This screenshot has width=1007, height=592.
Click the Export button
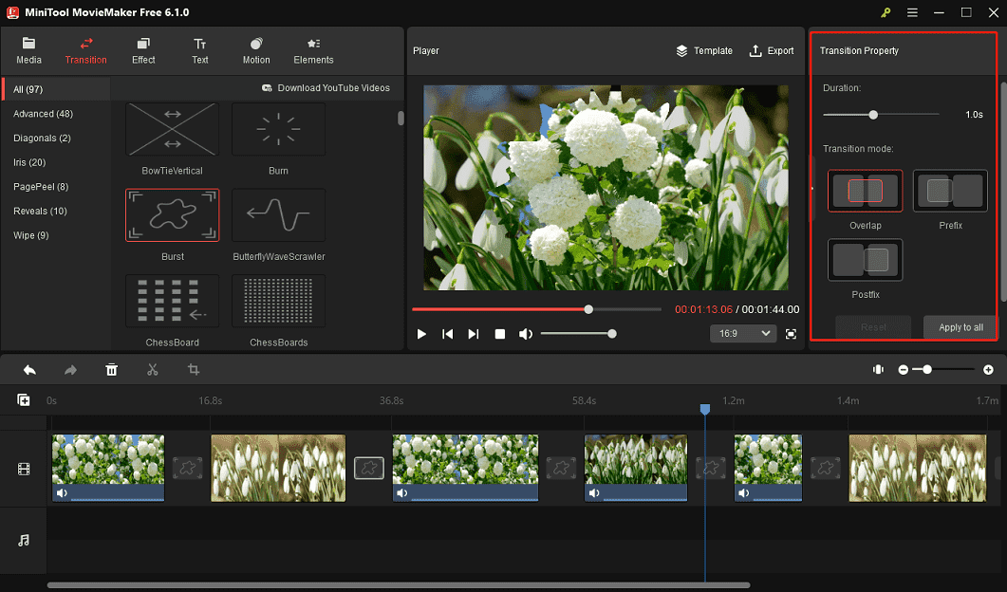772,50
